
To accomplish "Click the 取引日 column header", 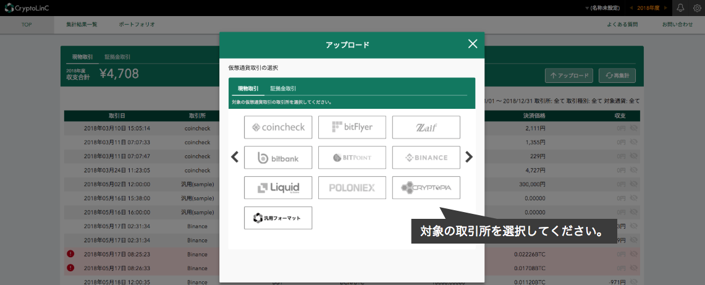I will (117, 116).
